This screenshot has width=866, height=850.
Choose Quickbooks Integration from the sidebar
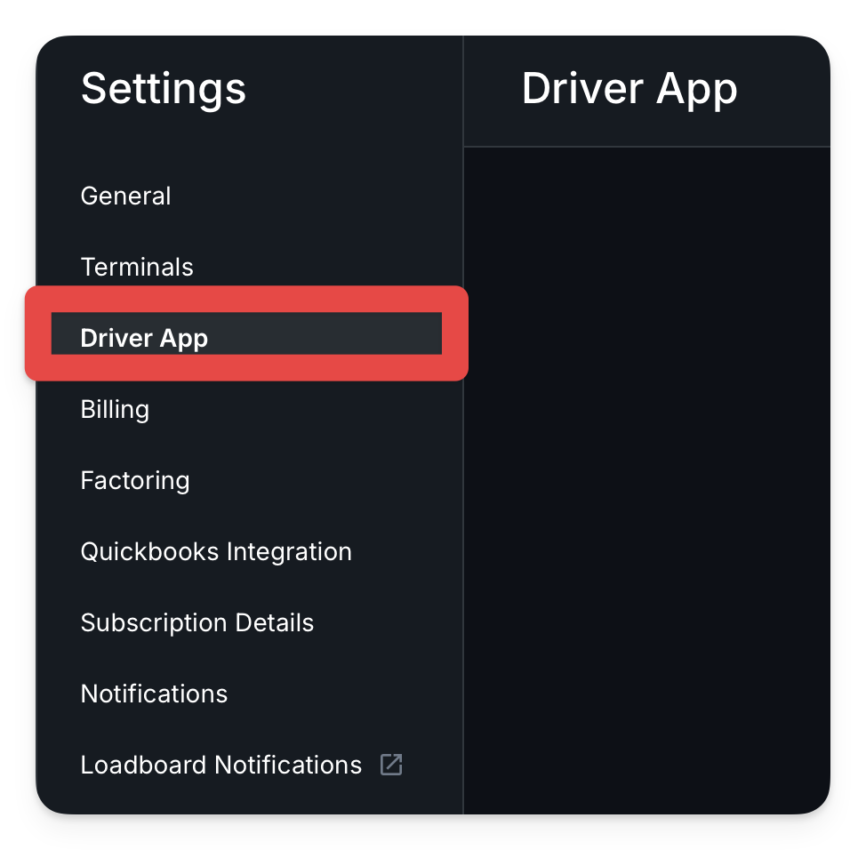[x=216, y=552]
